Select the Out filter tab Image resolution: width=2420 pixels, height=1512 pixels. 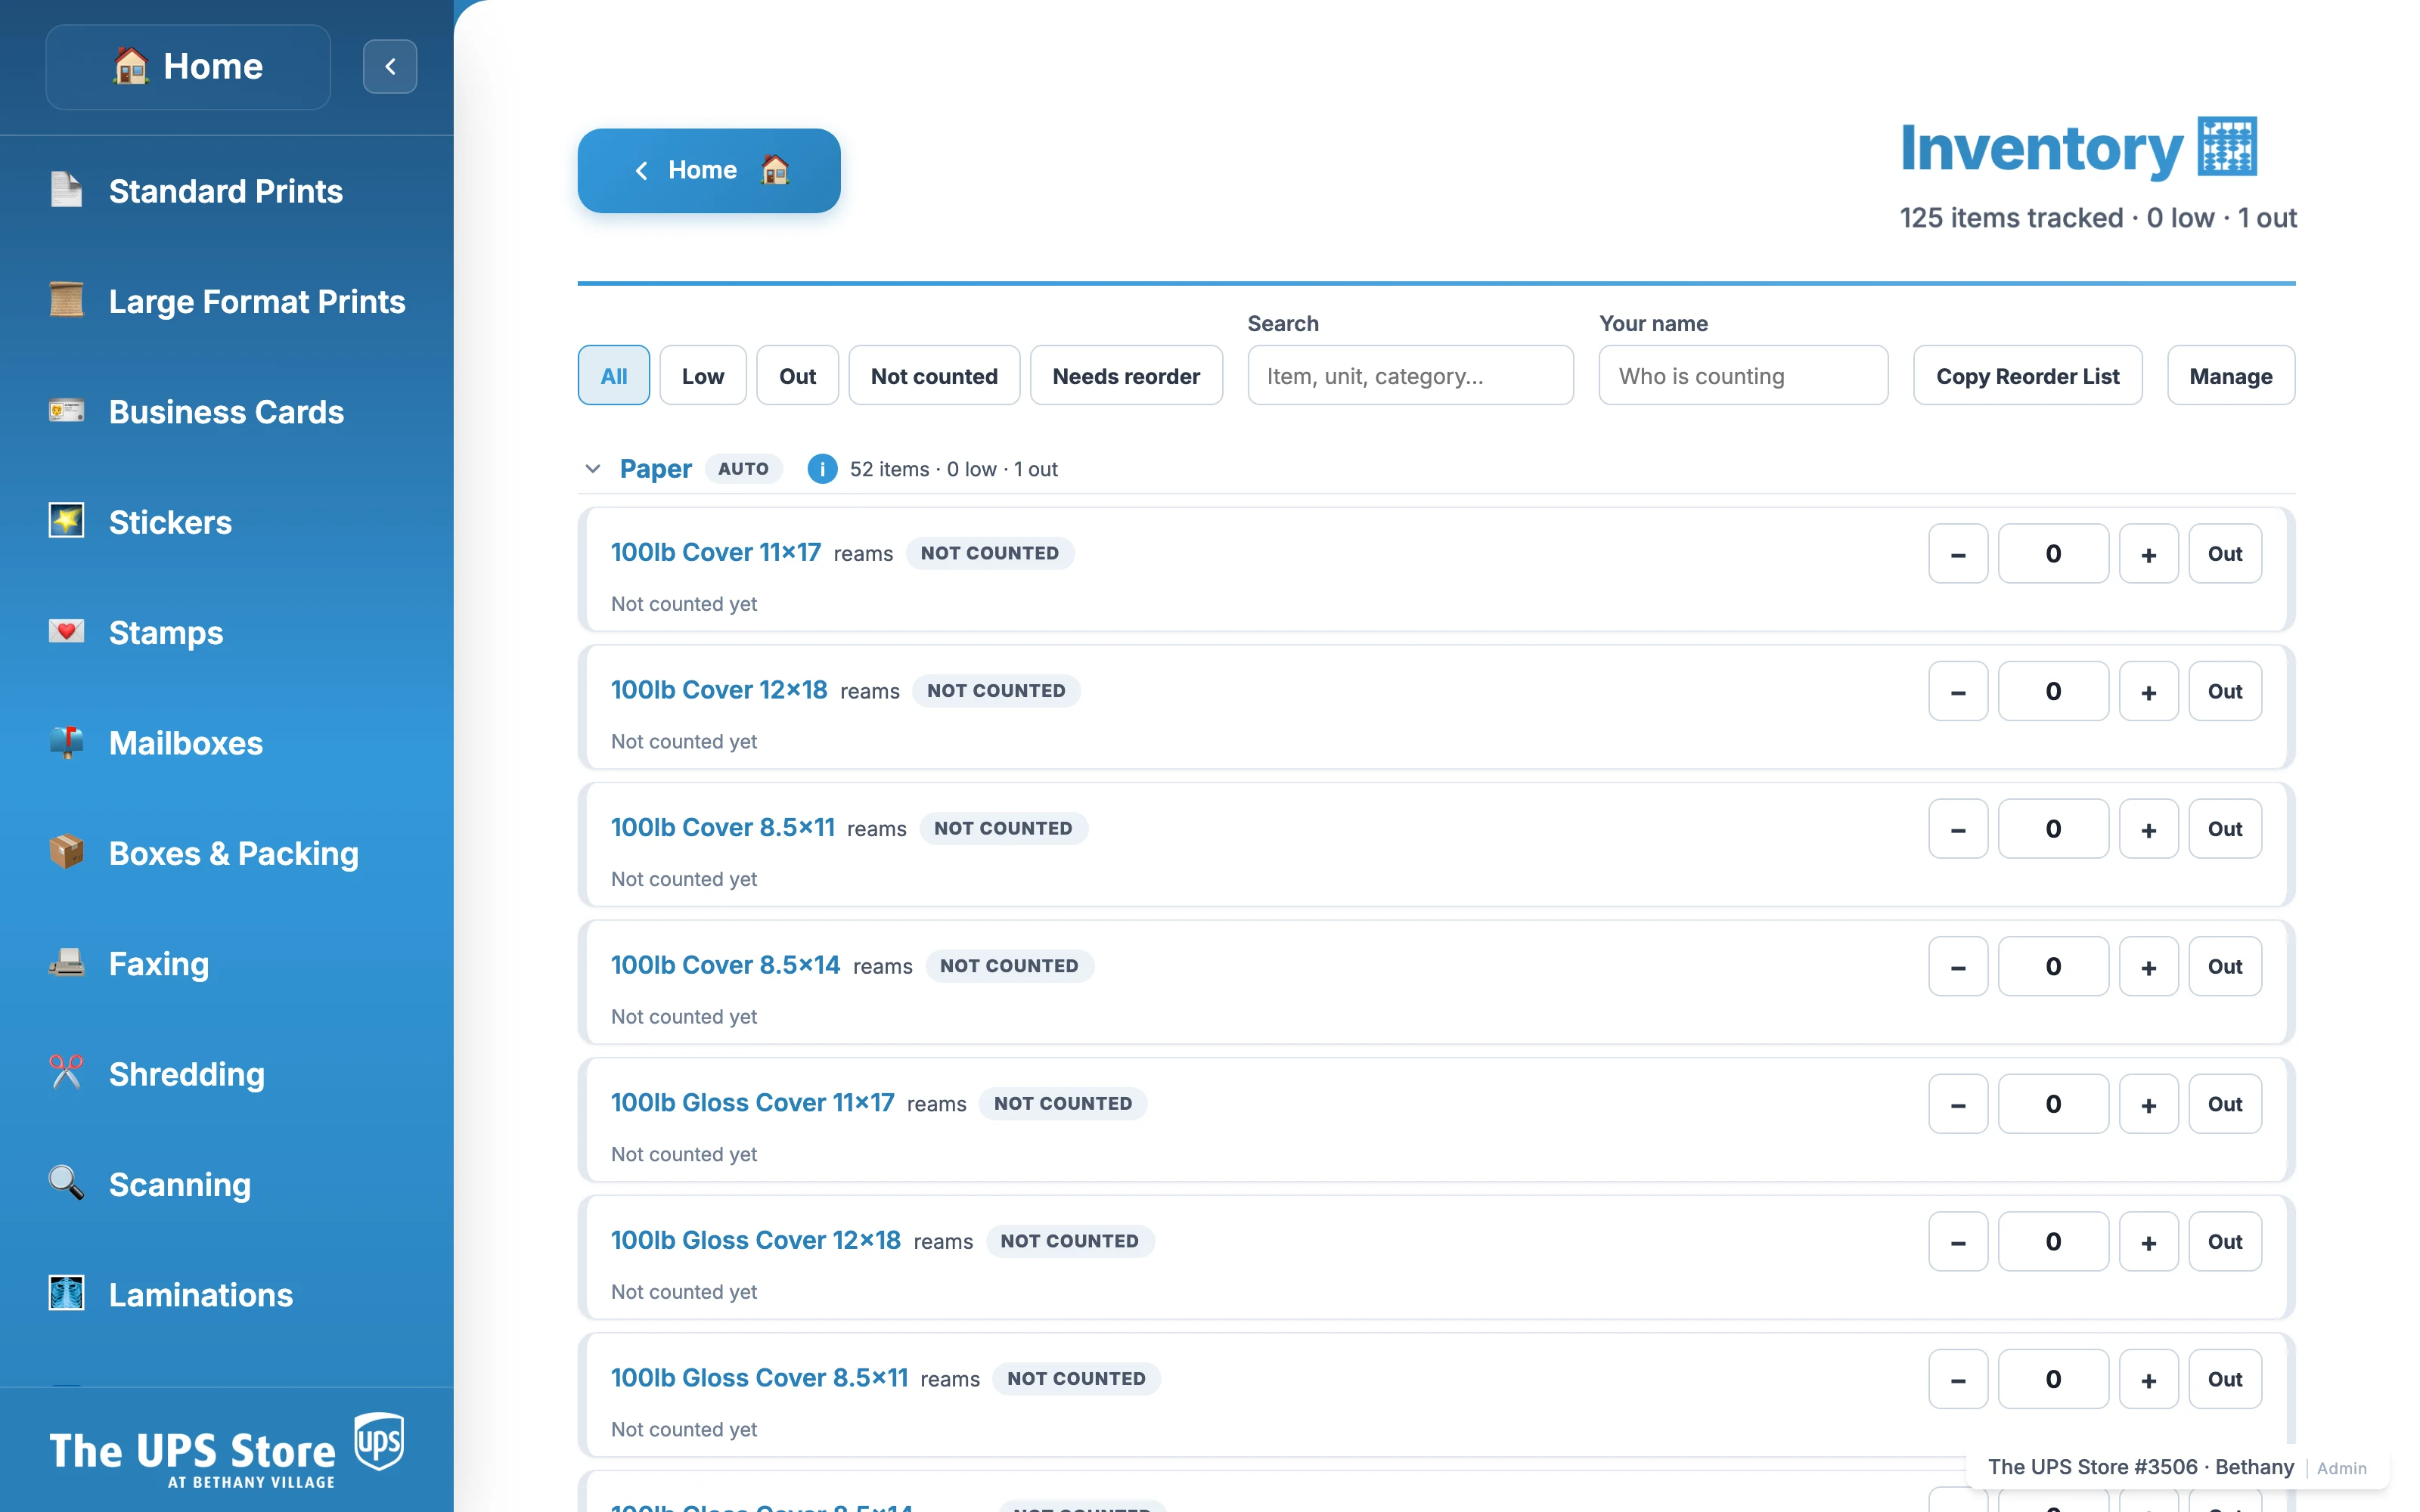797,375
